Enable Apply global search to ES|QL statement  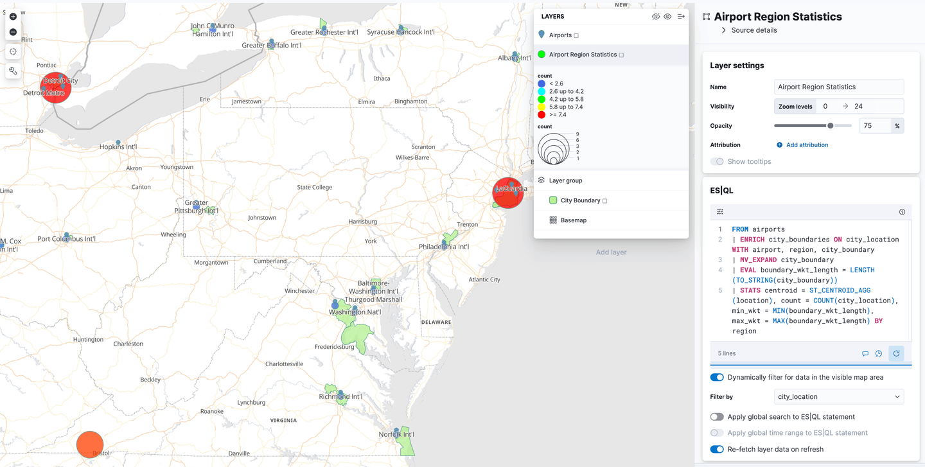tap(716, 416)
